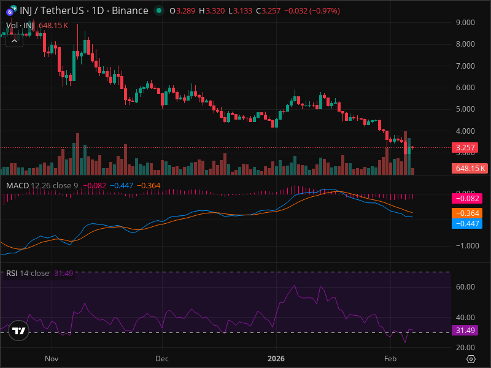This screenshot has width=491, height=368.
Task: Click the signal line value −0.364 label
Action: click(x=467, y=213)
